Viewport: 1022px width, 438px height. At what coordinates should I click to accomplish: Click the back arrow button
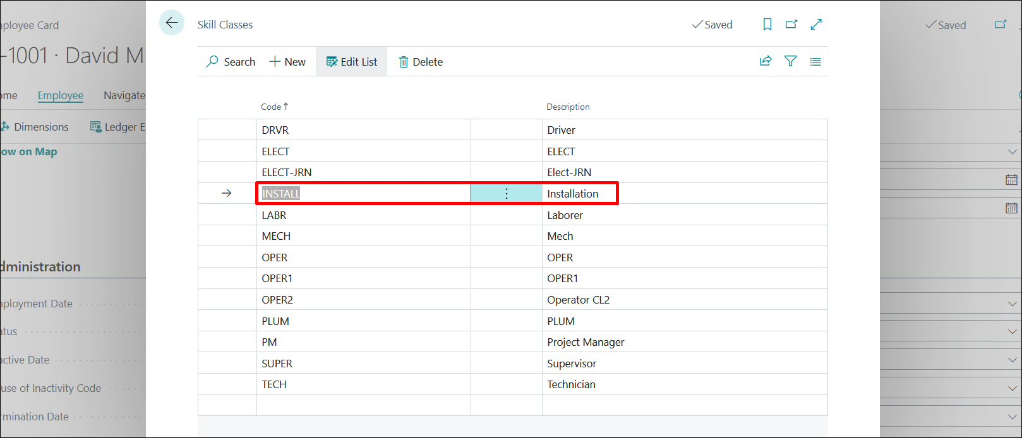coord(171,23)
